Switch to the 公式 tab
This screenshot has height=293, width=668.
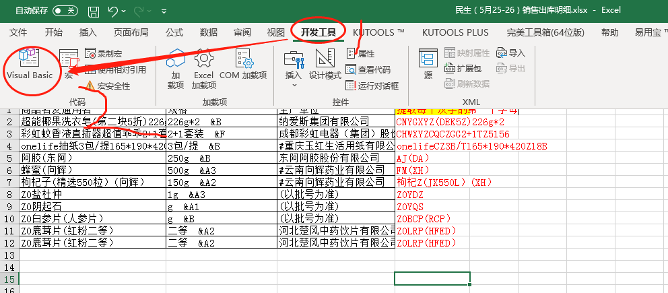pos(174,32)
